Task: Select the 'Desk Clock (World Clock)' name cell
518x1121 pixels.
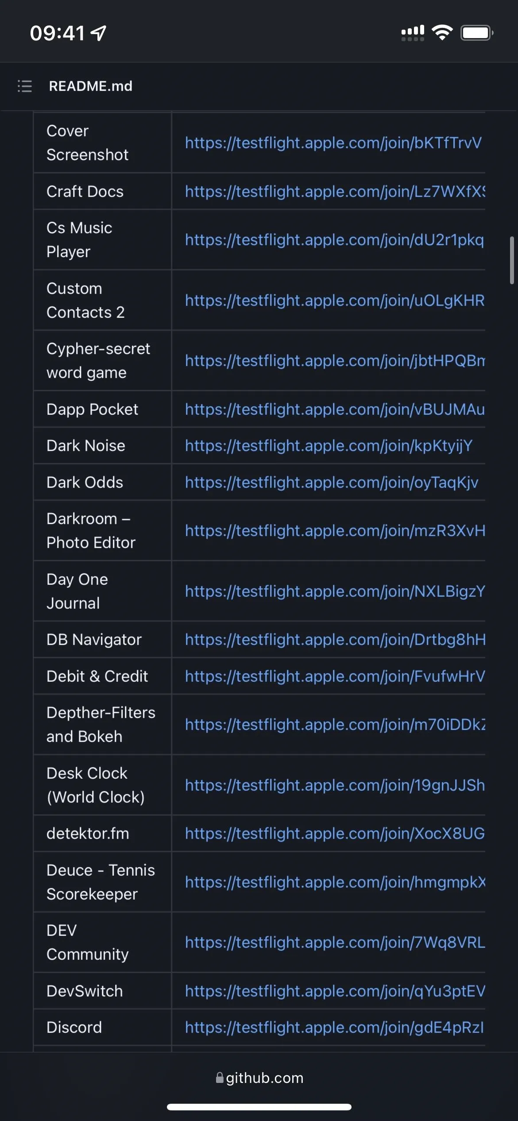Action: [x=102, y=785]
